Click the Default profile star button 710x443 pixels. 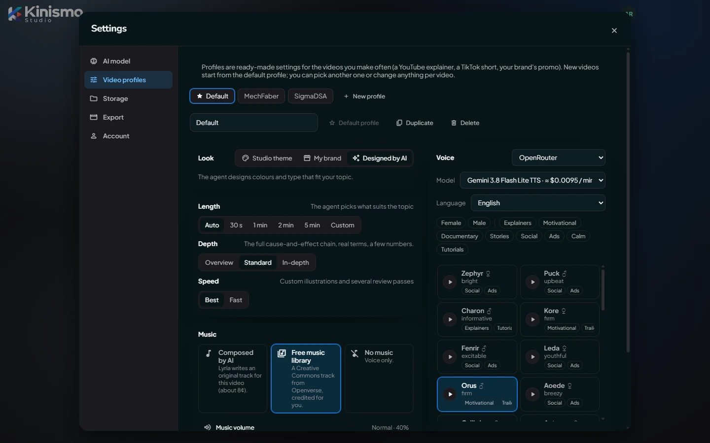pos(354,123)
